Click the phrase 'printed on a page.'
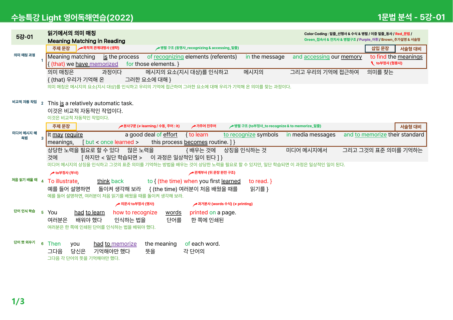This screenshot has height=320, width=453. tap(213, 213)
